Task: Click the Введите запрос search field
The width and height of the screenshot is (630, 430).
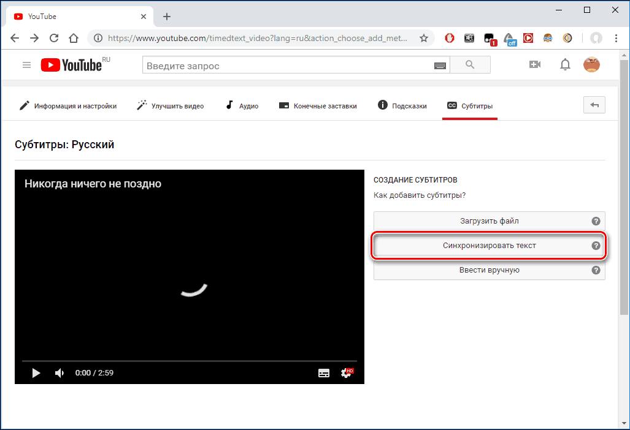Action: pos(287,66)
